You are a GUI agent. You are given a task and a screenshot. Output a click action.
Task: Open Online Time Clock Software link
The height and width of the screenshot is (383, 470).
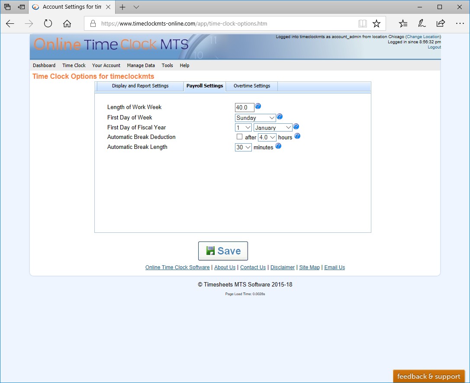177,267
